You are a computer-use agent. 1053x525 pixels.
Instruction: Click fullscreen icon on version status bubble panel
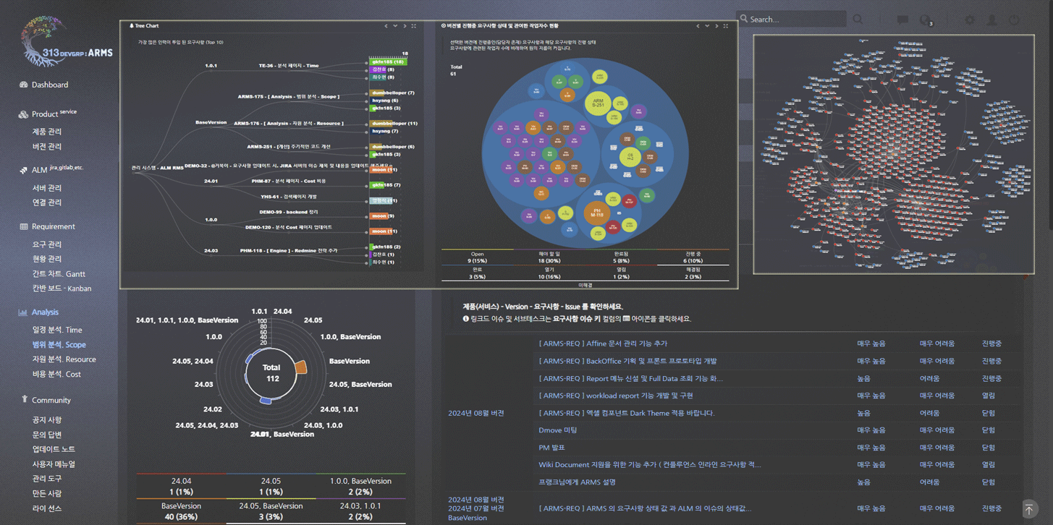tap(726, 26)
